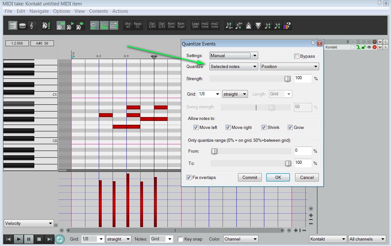Open the Velocity lane dropdown

(x=29, y=223)
